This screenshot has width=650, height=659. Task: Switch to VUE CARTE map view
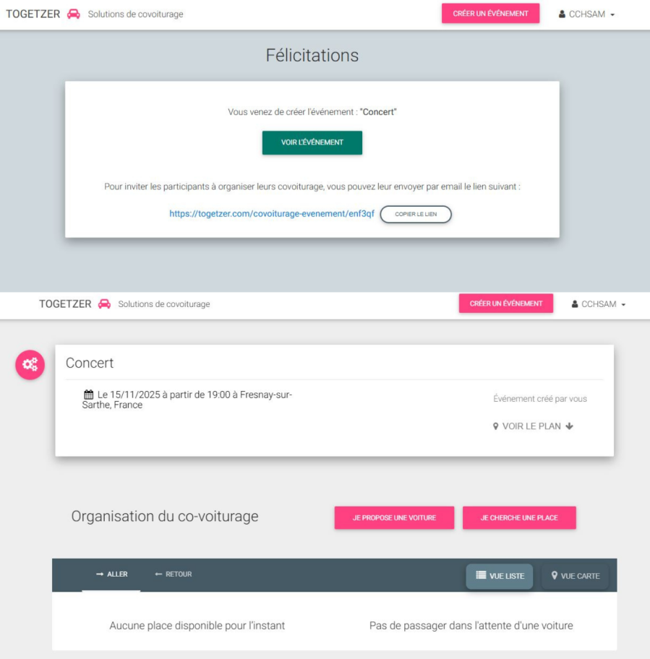(x=575, y=576)
